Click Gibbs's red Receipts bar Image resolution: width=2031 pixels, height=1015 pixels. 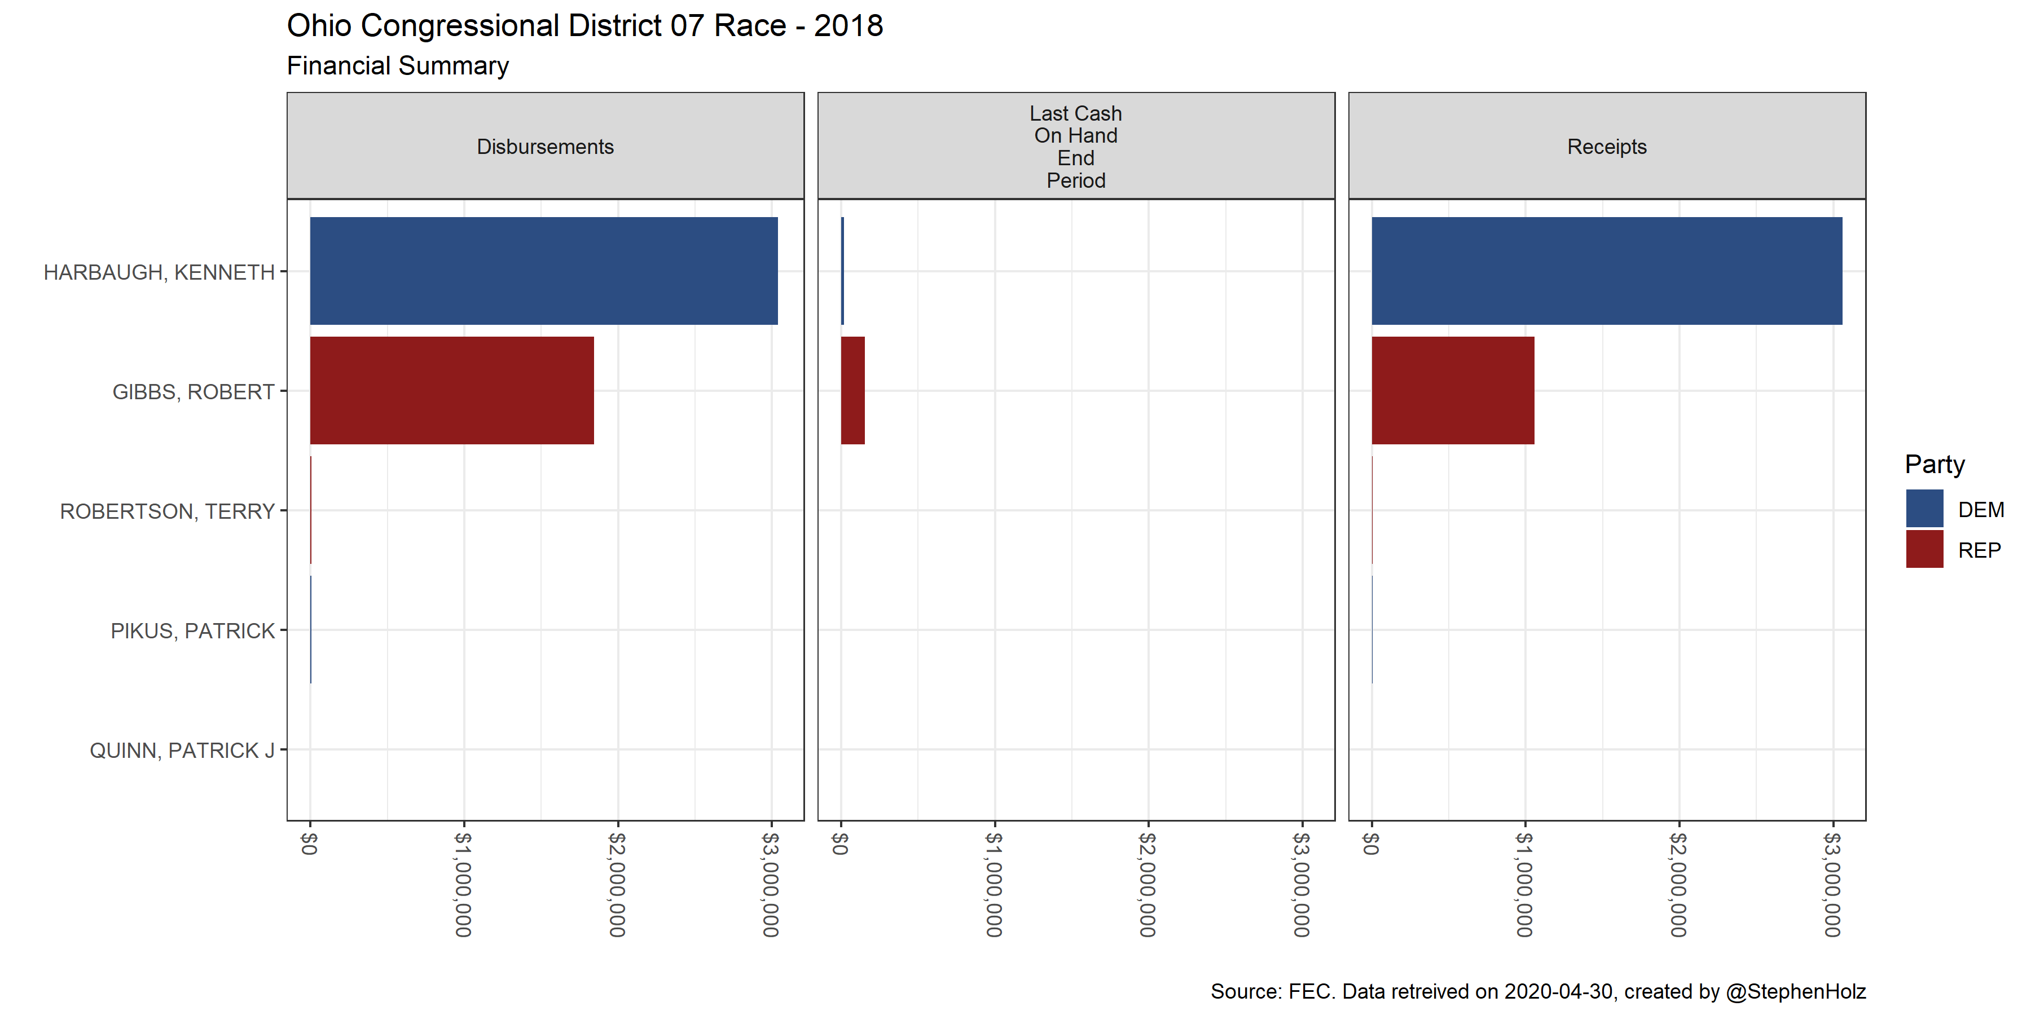[x=1452, y=390]
